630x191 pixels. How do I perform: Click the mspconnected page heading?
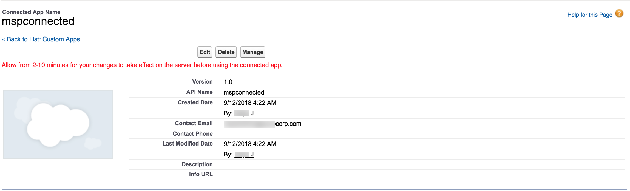38,21
